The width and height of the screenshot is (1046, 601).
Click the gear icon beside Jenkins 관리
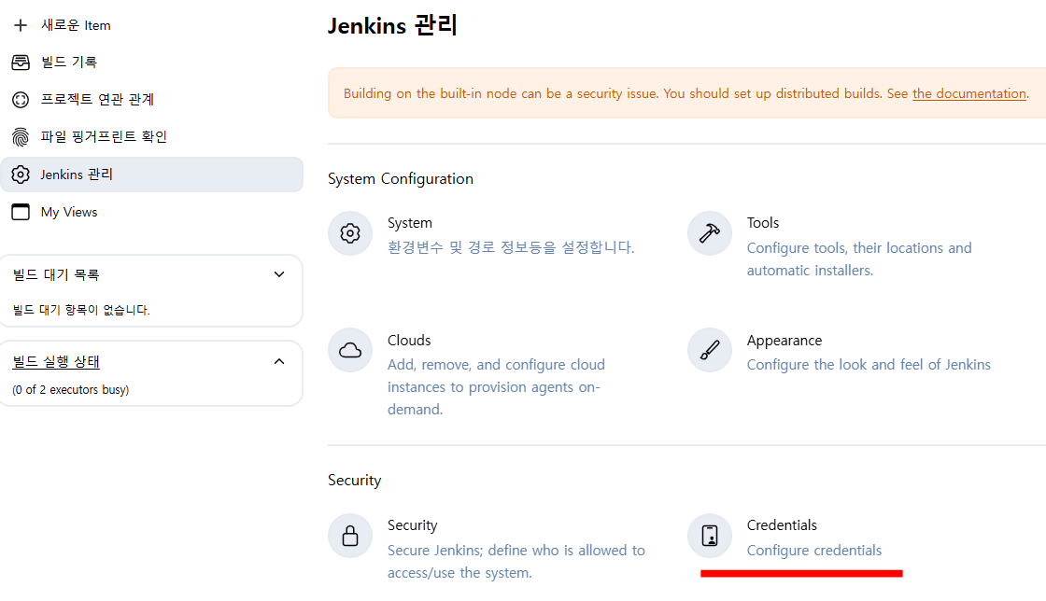tap(21, 175)
